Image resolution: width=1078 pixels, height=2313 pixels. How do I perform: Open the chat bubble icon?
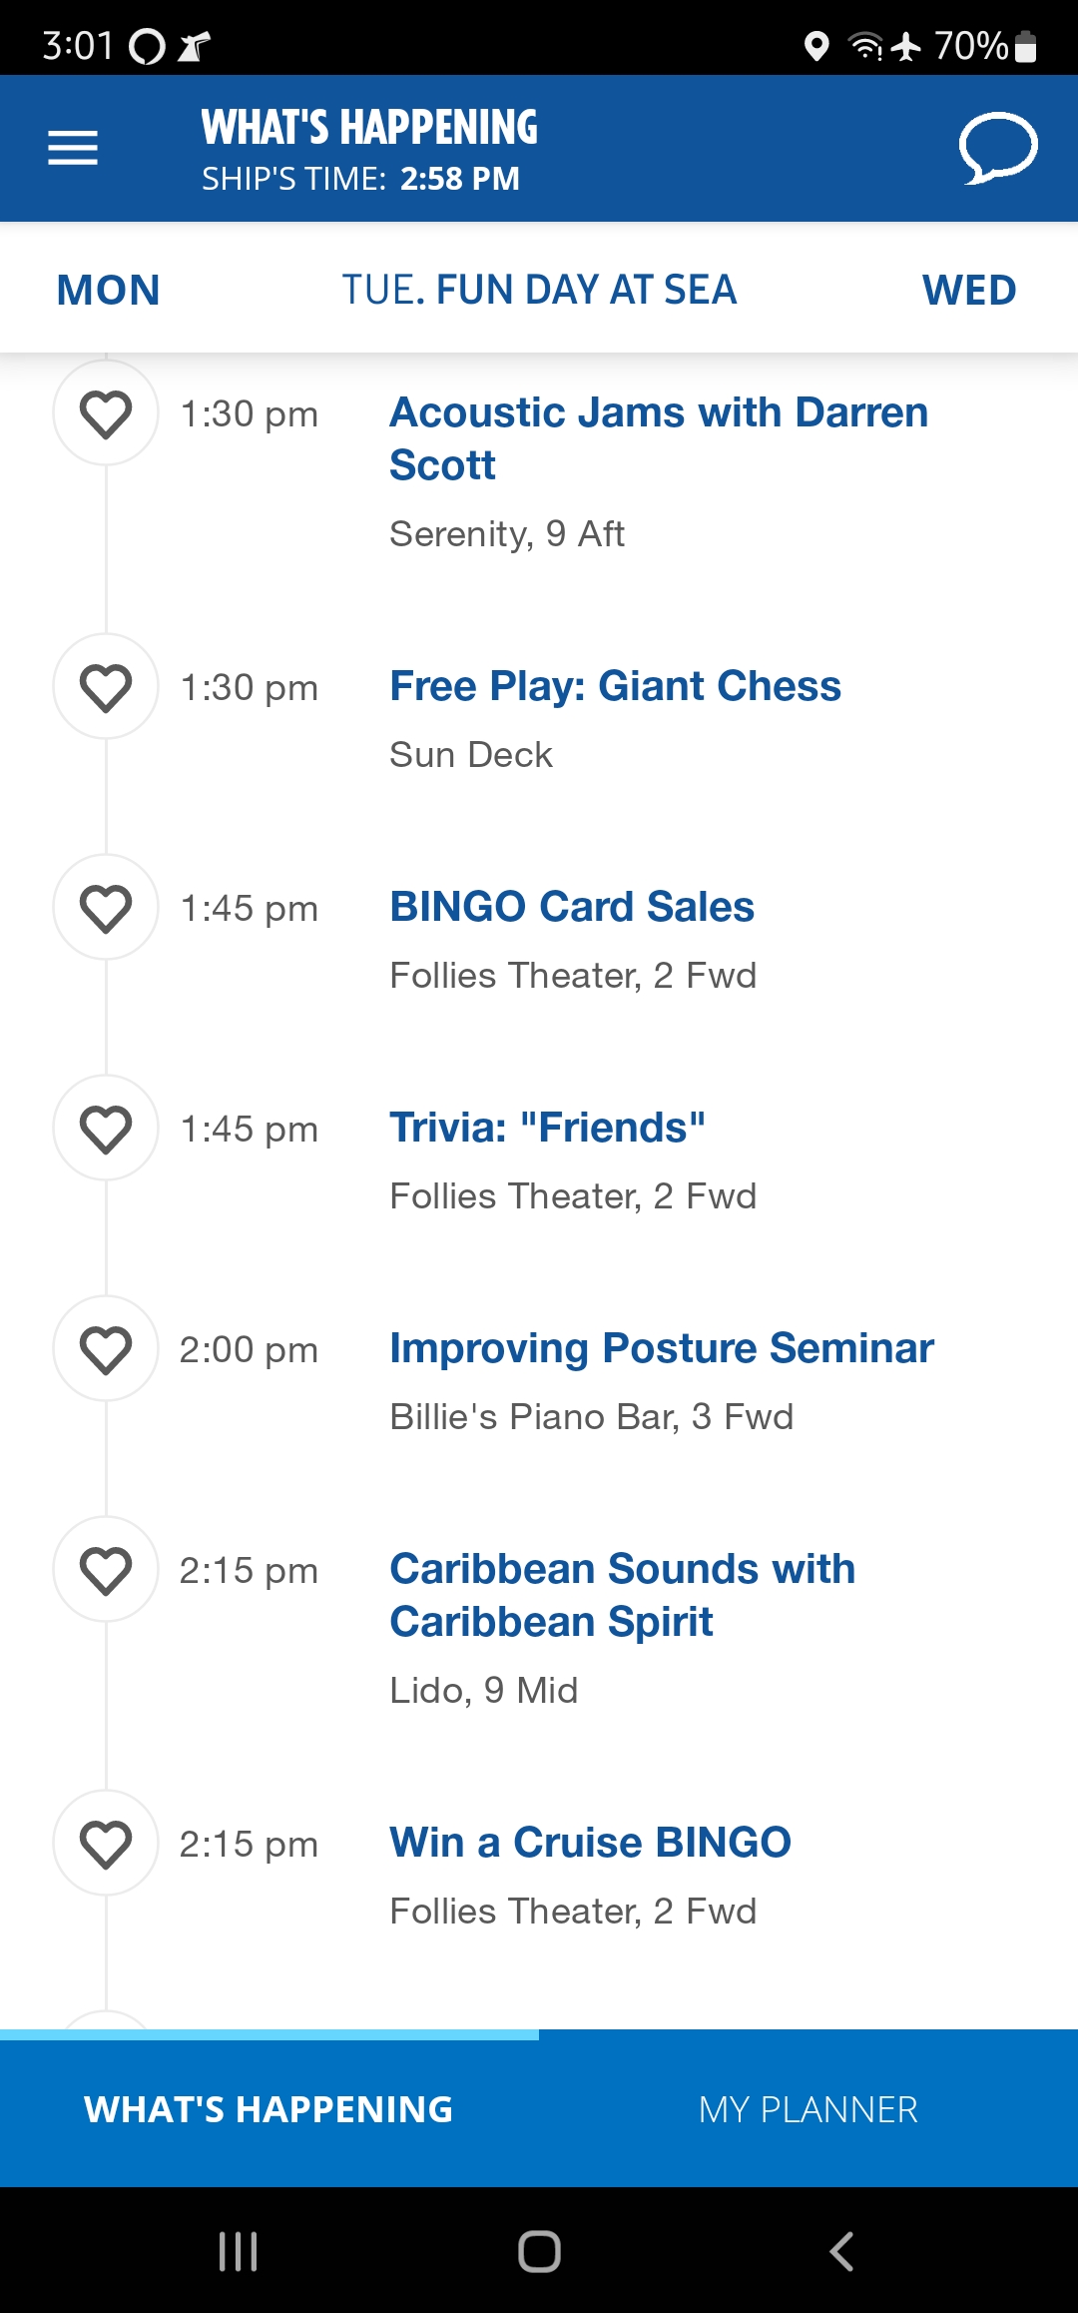click(997, 148)
